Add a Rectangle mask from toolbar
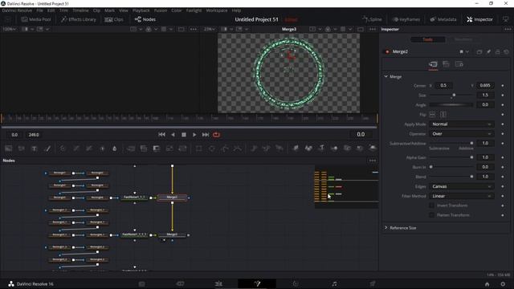This screenshot has height=289, width=514. (198, 149)
